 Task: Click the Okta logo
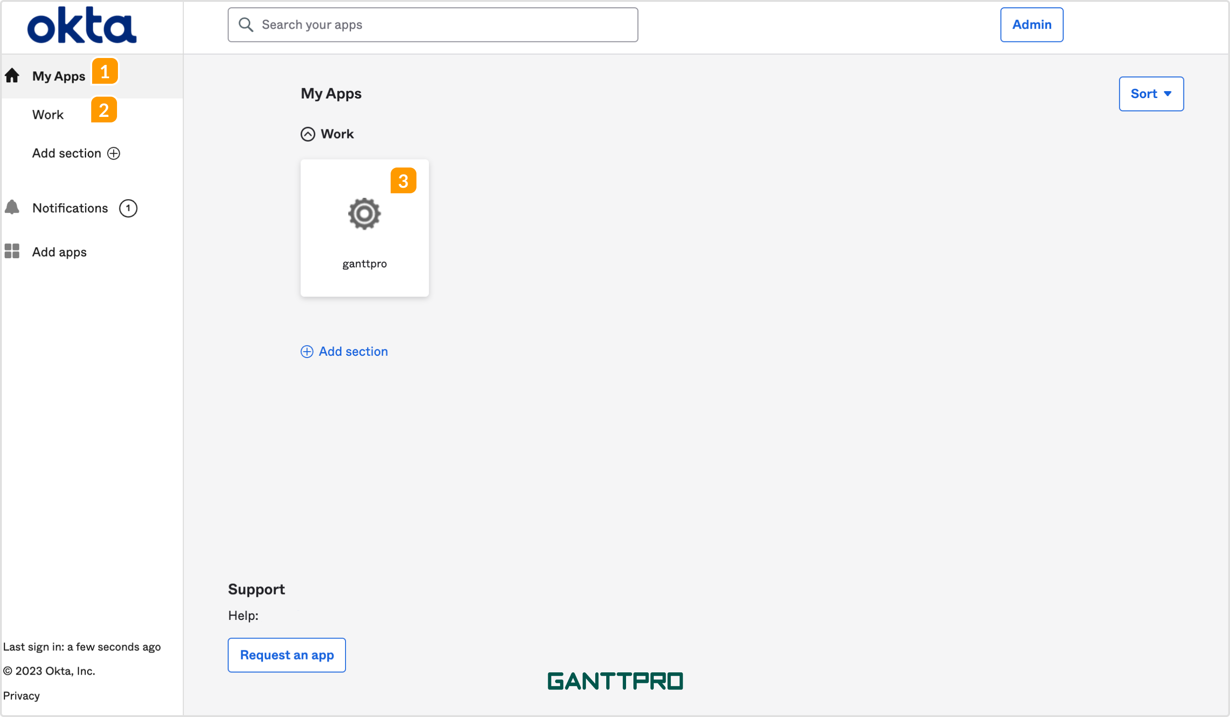pyautogui.click(x=82, y=25)
